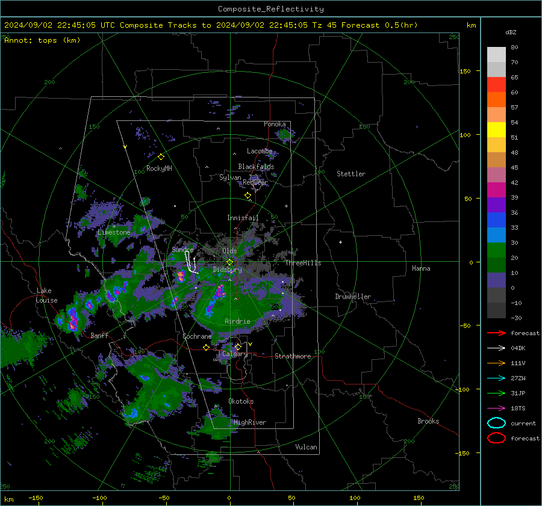Click the white plus marker east of ThreeHills
The image size is (542, 506).
coord(340,242)
